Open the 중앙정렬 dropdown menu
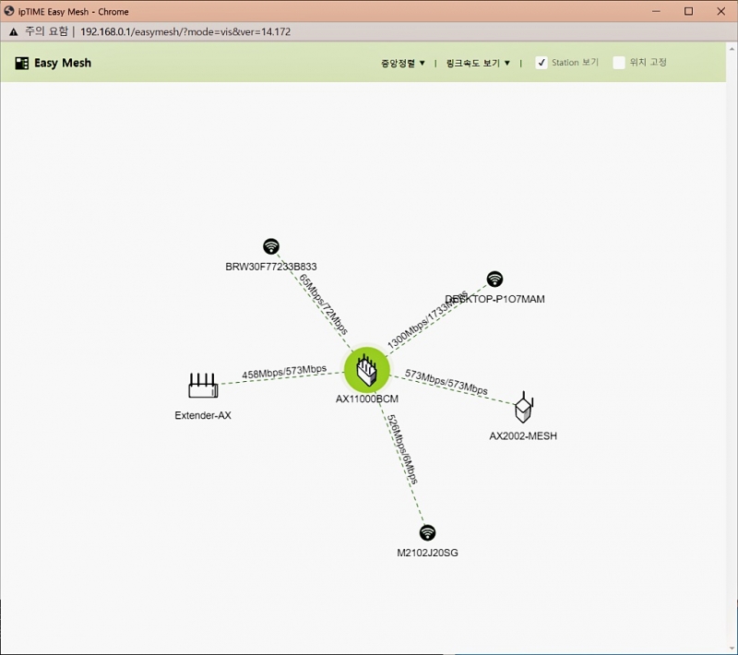This screenshot has width=738, height=655. [403, 63]
